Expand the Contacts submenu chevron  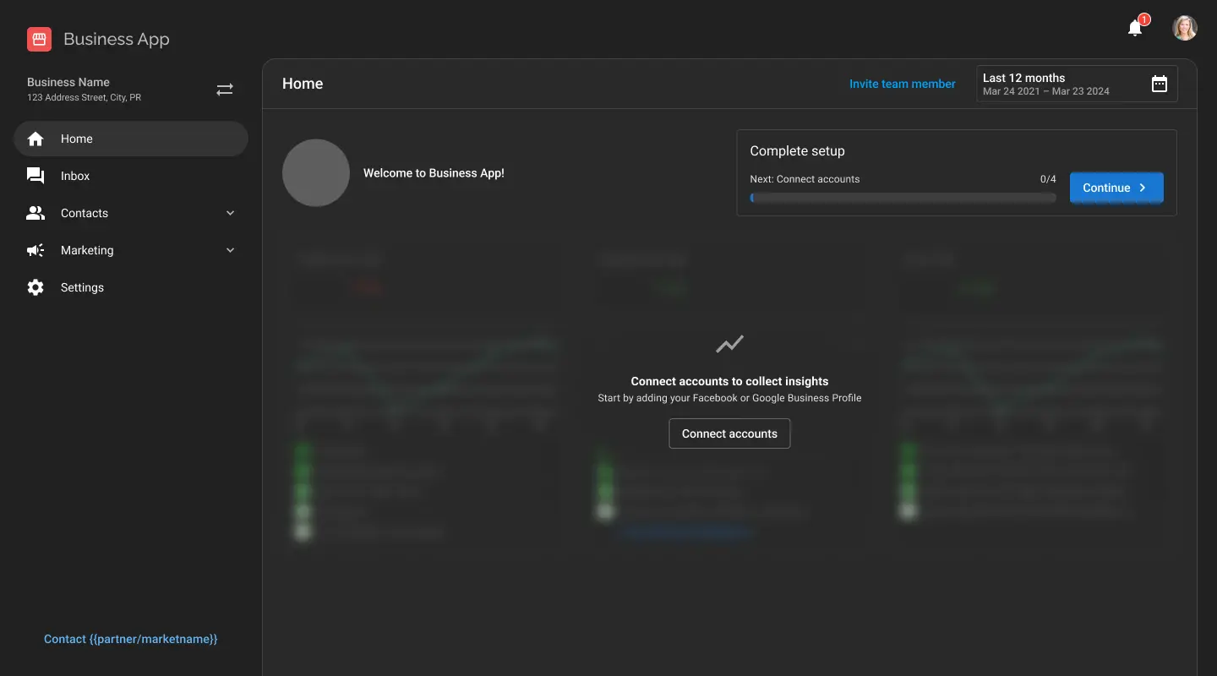(x=230, y=213)
